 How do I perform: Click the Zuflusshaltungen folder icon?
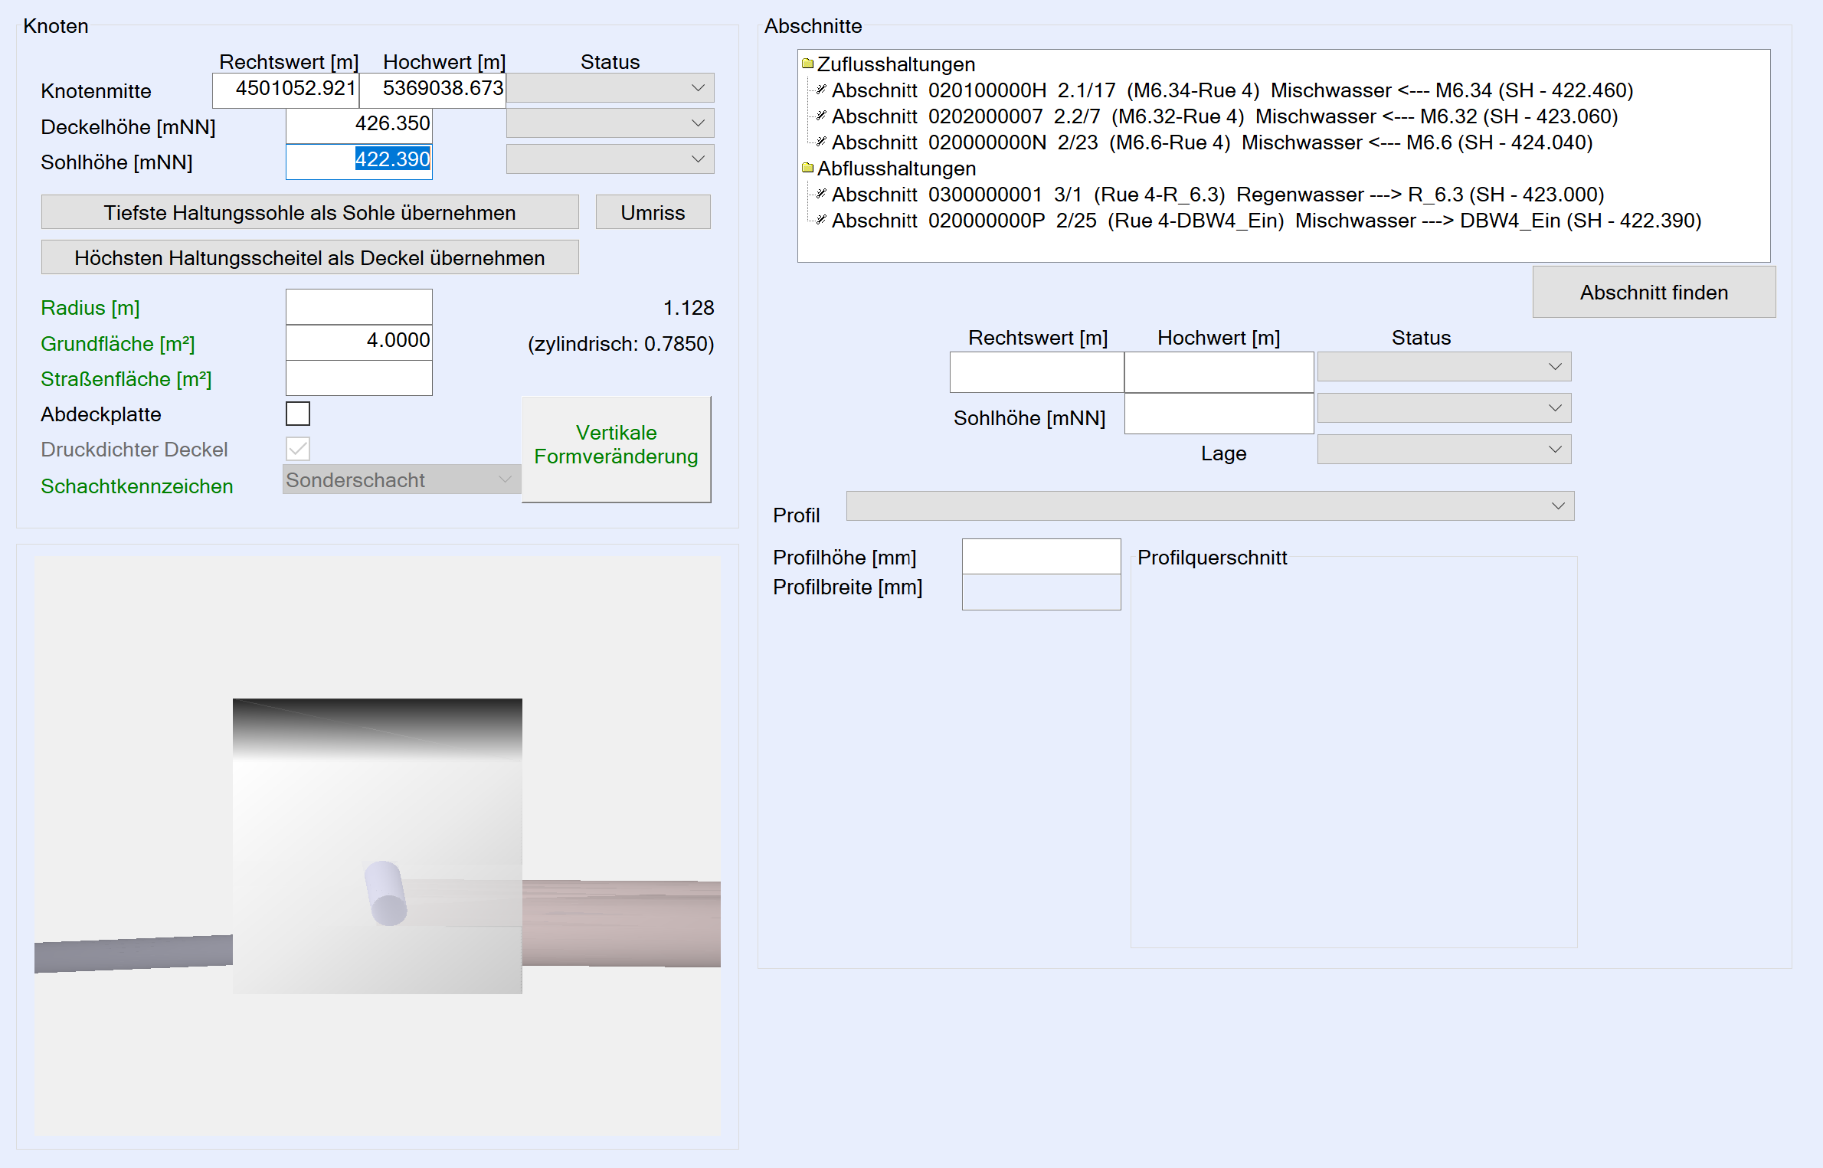(807, 64)
